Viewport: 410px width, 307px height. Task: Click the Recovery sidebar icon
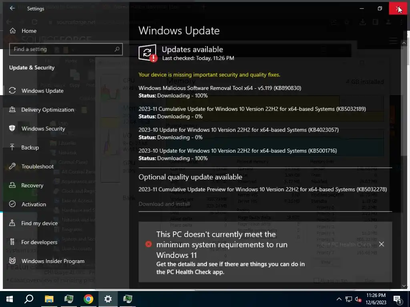12,185
